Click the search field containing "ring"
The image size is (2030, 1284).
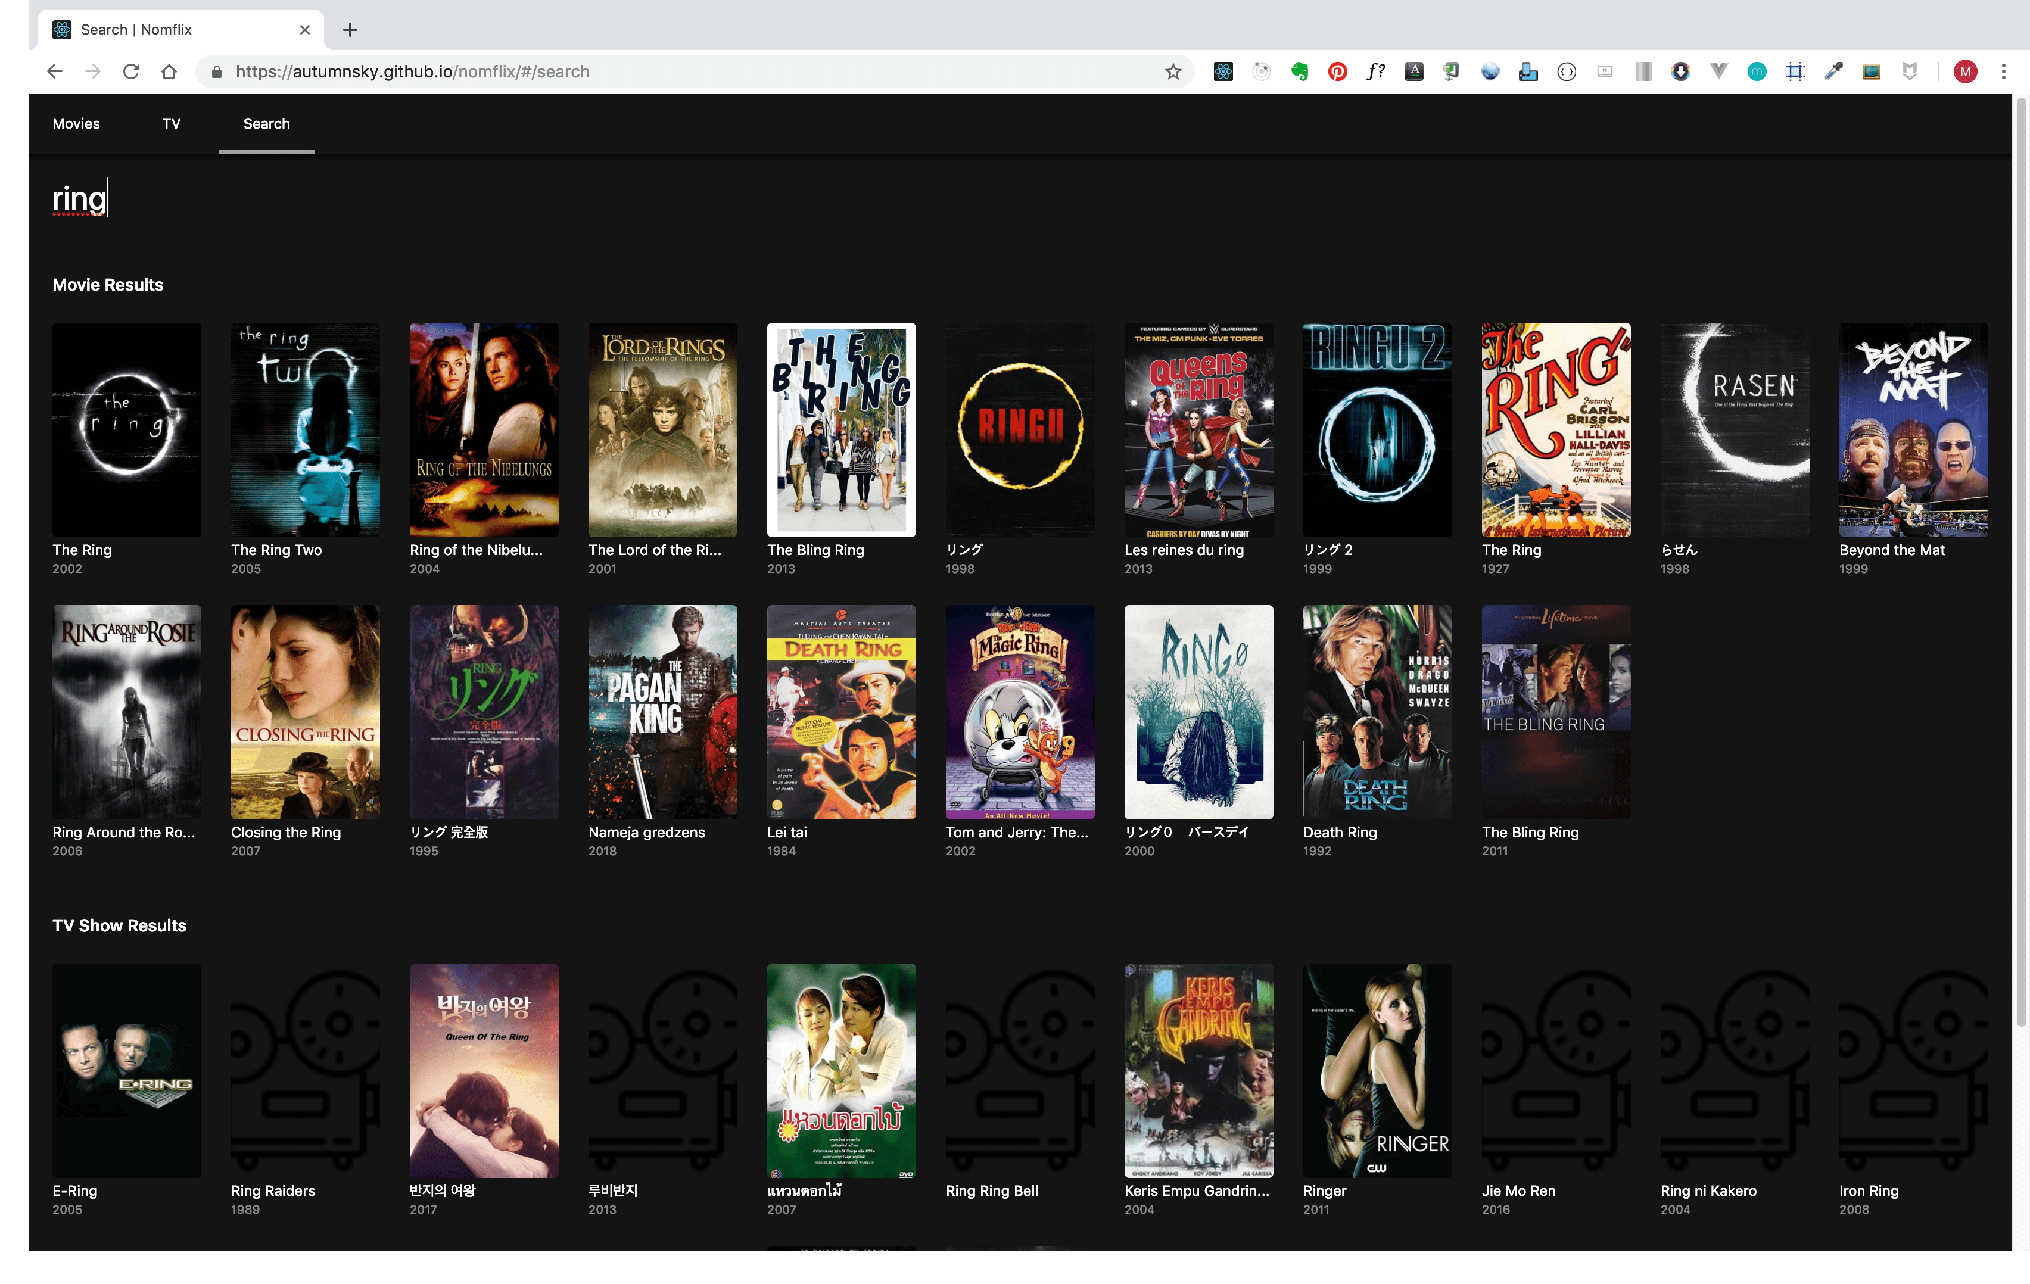[1020, 199]
